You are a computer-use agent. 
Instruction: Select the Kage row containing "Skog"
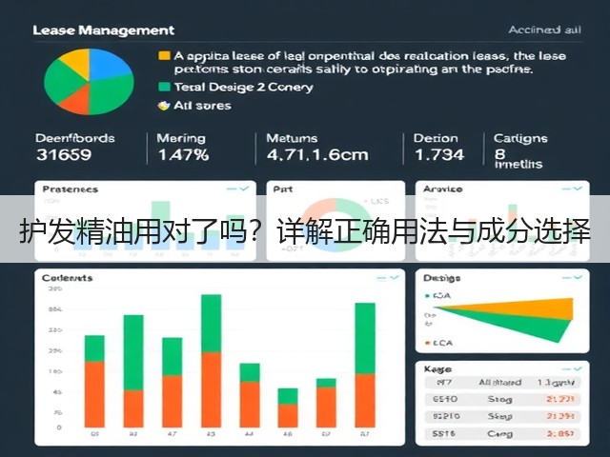coord(502,416)
